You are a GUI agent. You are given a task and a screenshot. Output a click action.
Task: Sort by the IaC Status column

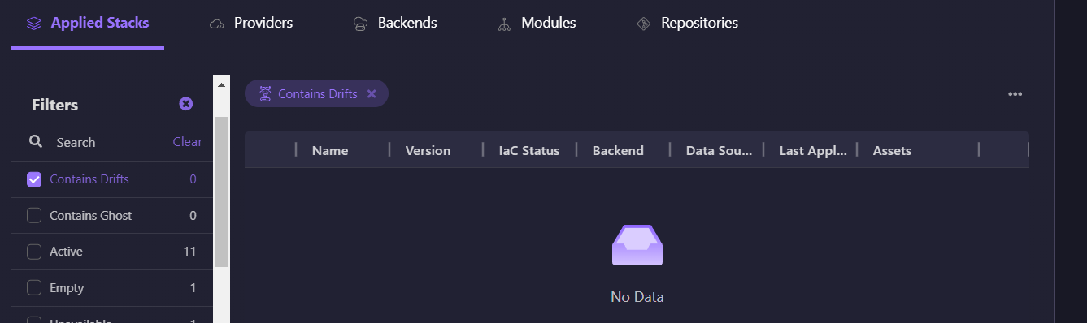tap(529, 150)
